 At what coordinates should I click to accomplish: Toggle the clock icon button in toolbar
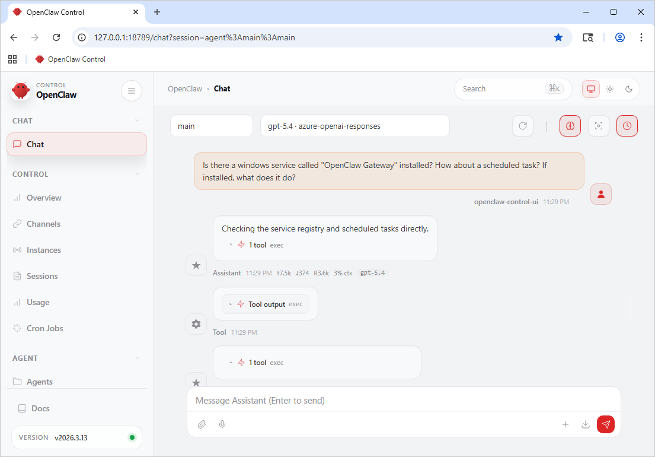pyautogui.click(x=627, y=126)
